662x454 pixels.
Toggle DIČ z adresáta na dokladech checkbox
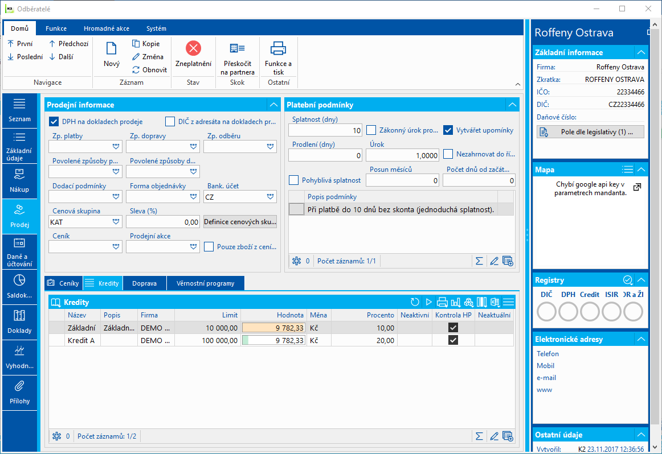(170, 121)
